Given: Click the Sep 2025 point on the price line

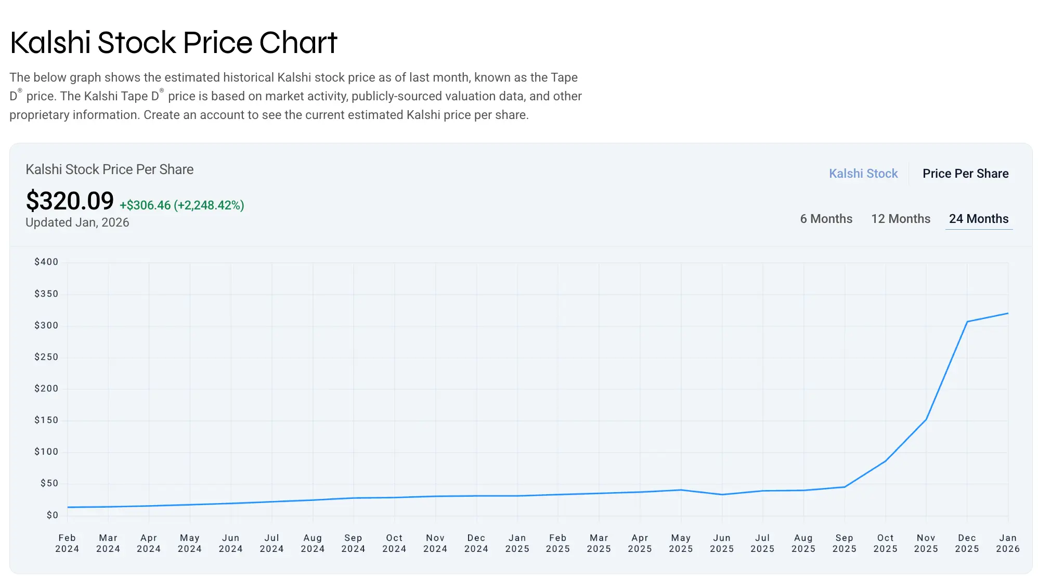Looking at the screenshot, I should click(x=844, y=487).
